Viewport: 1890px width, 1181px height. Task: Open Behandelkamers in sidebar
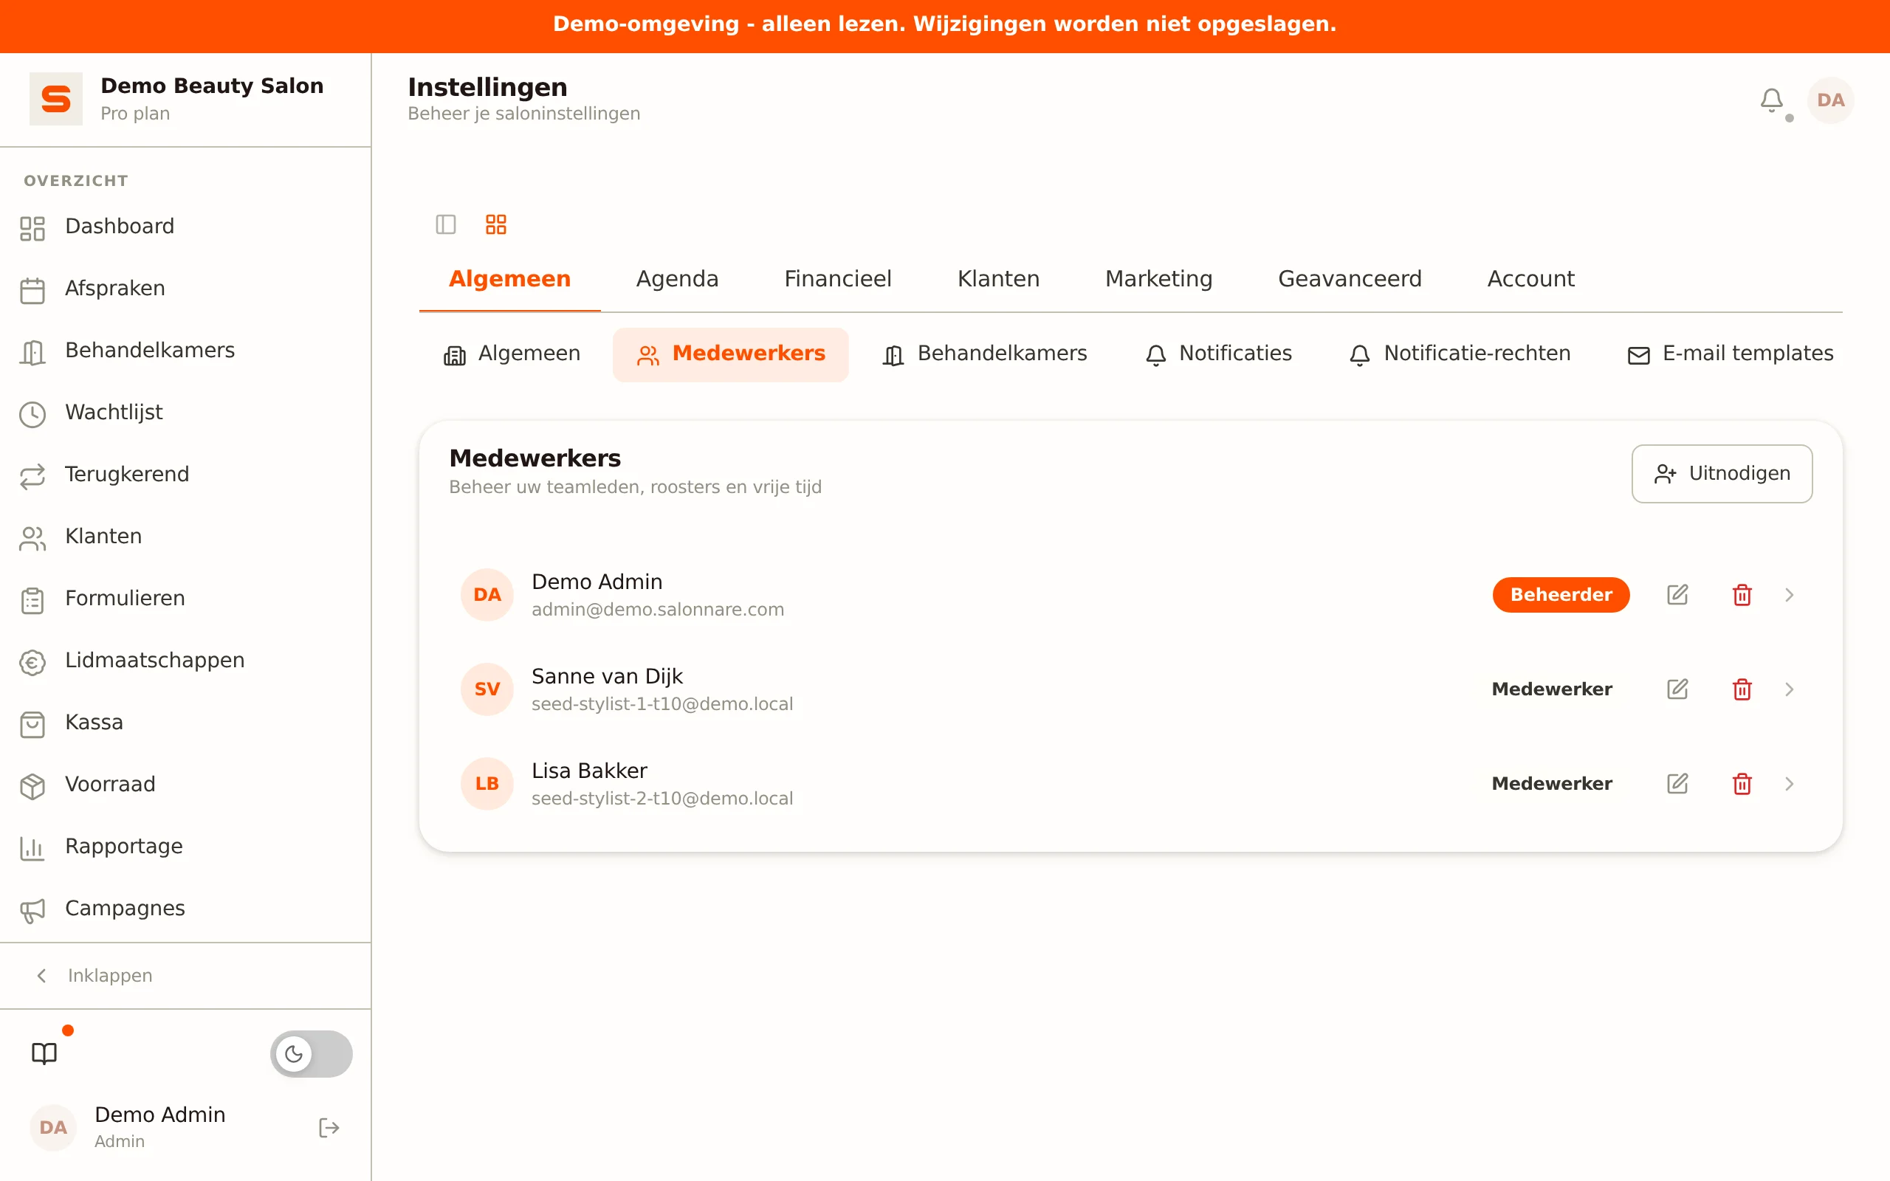point(185,351)
